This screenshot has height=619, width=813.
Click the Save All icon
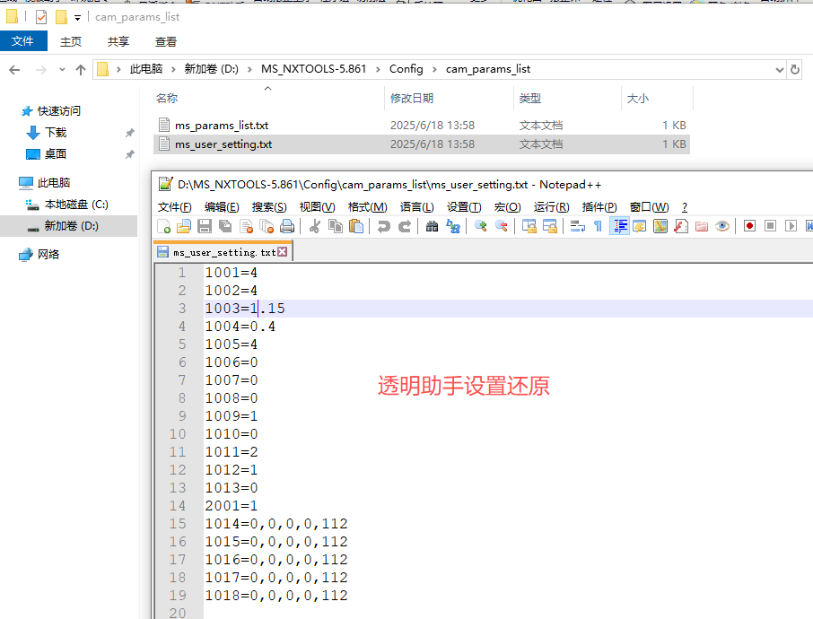click(x=225, y=226)
